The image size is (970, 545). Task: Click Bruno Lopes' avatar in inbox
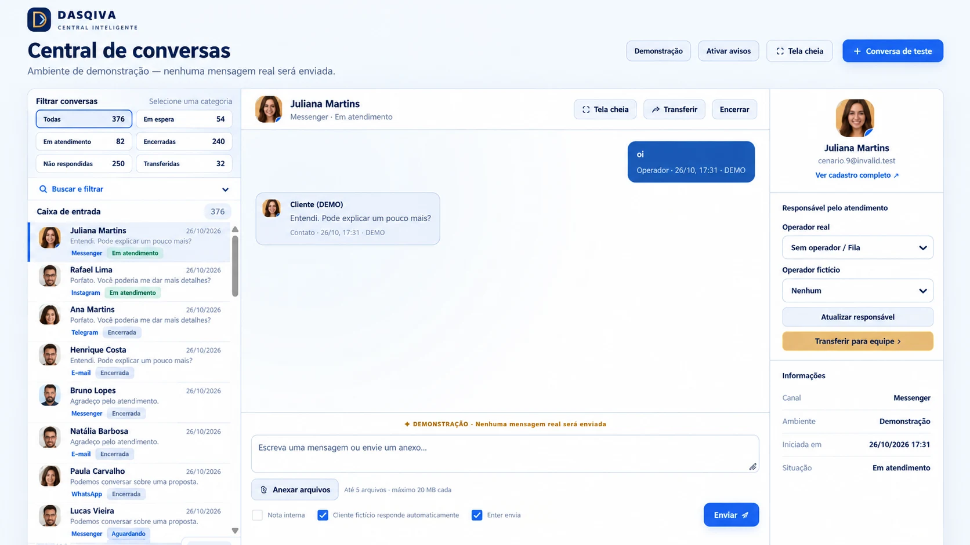click(50, 396)
